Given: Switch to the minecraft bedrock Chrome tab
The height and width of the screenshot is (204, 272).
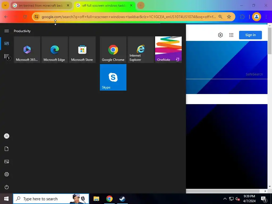Looking at the screenshot, I should point(41,6).
